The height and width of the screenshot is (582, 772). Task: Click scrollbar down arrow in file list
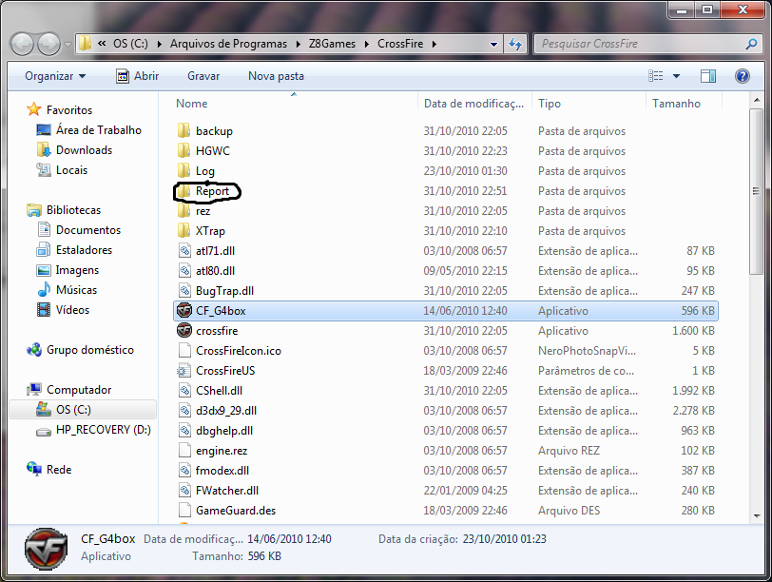pos(757,516)
